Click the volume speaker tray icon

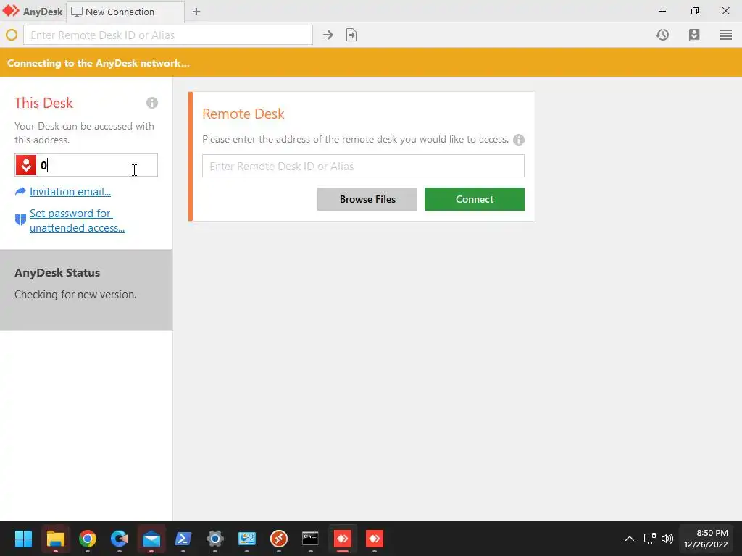(667, 539)
